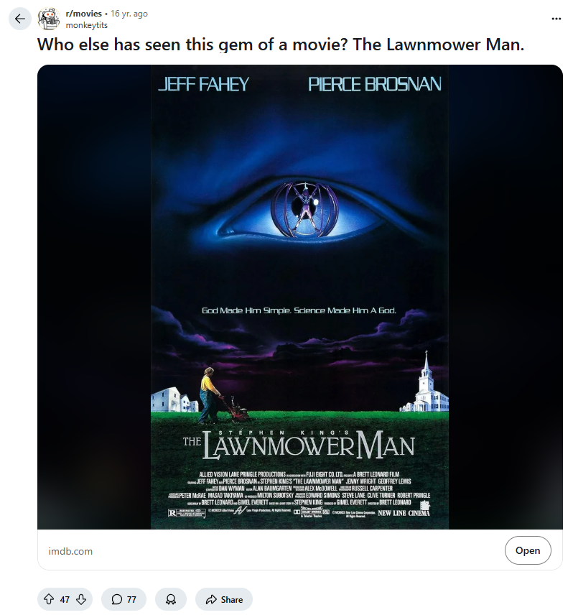
Task: Open the r/movies community avatar
Action: pos(49,19)
